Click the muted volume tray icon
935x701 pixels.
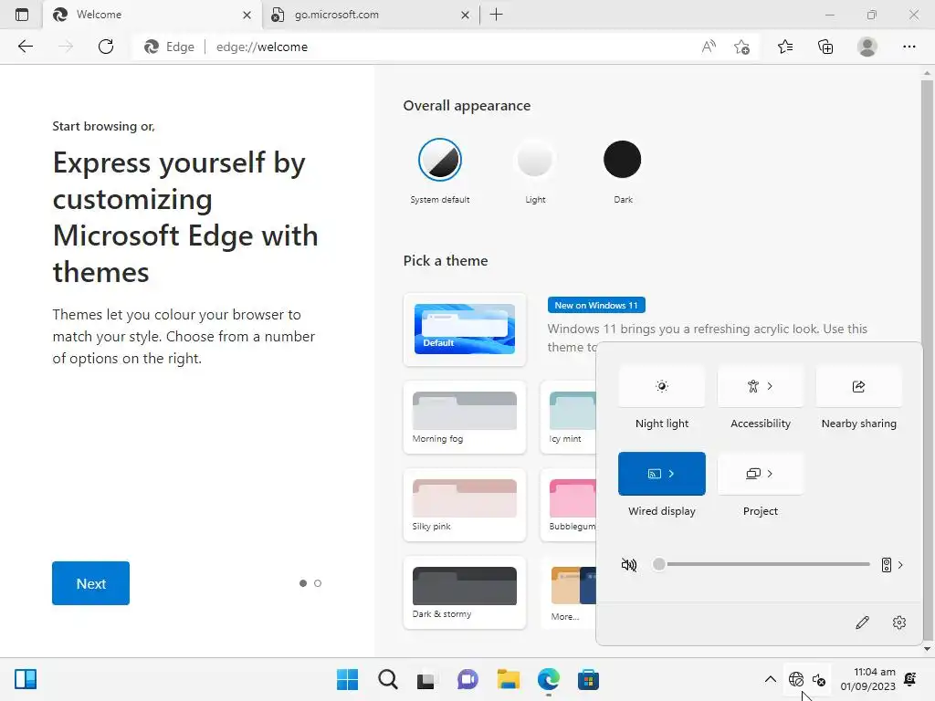tap(819, 680)
